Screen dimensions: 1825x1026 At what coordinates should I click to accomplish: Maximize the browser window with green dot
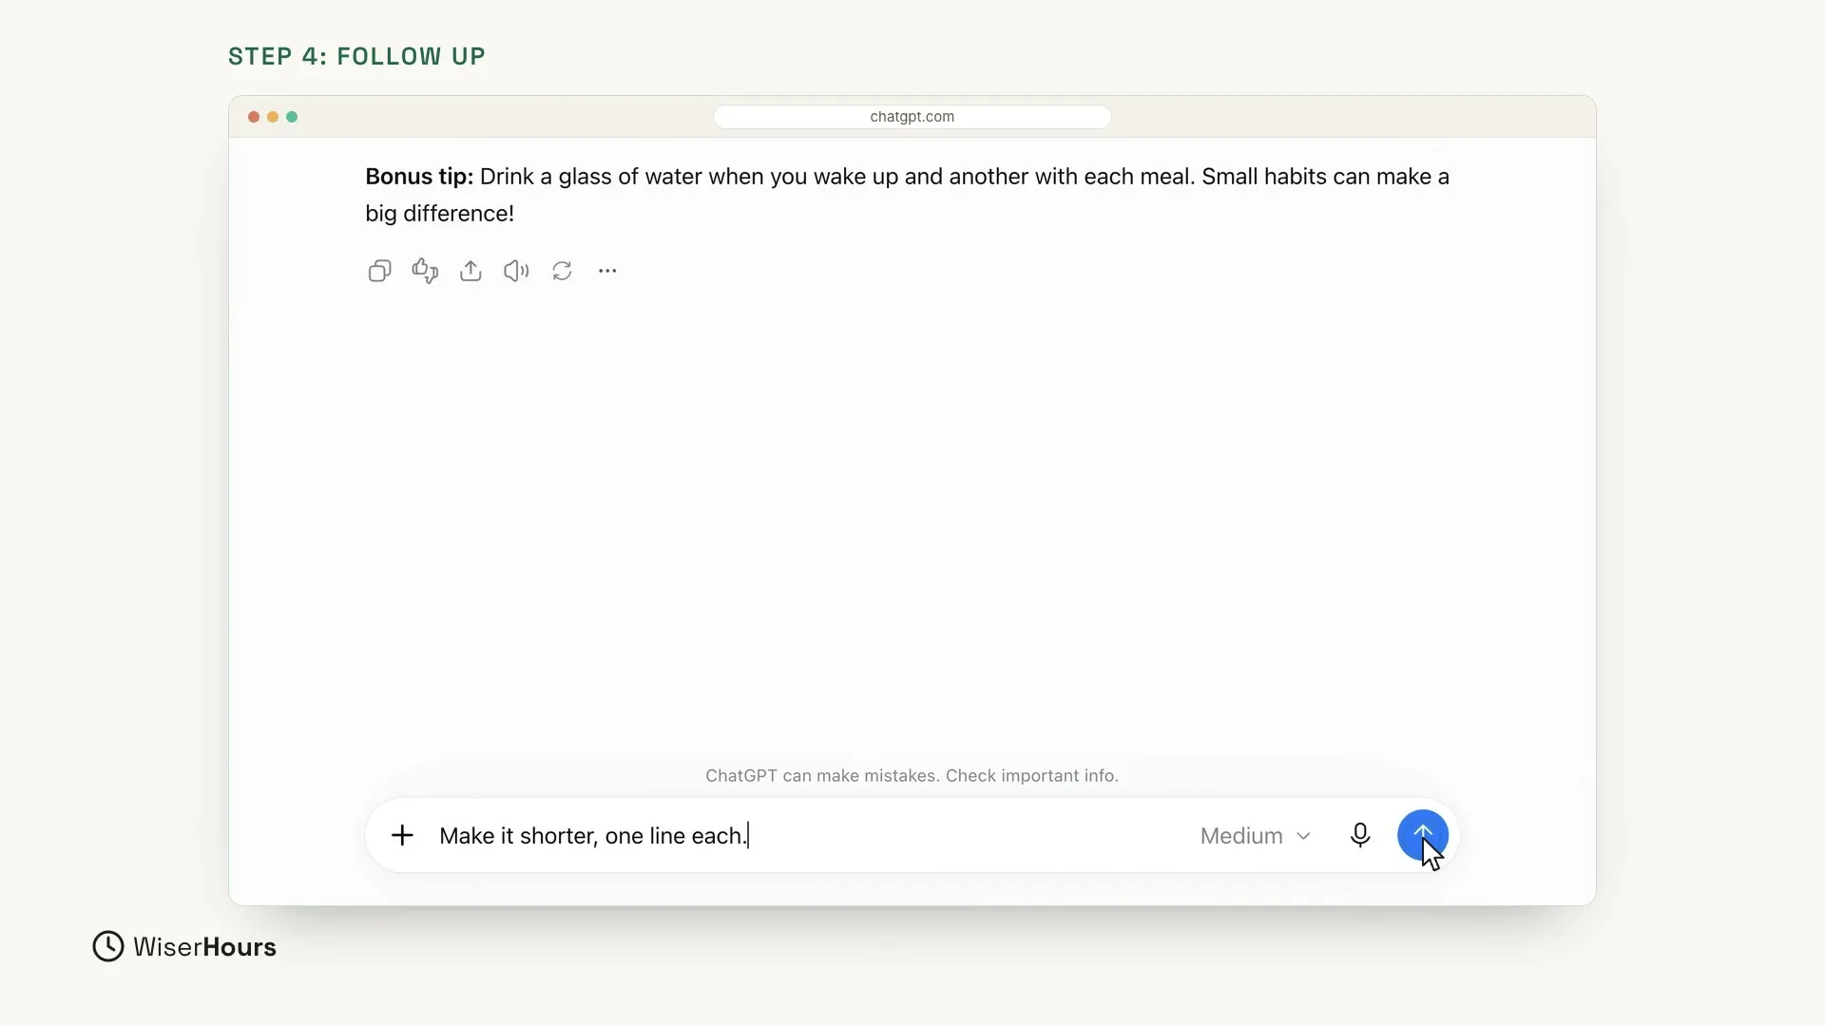[x=292, y=117]
